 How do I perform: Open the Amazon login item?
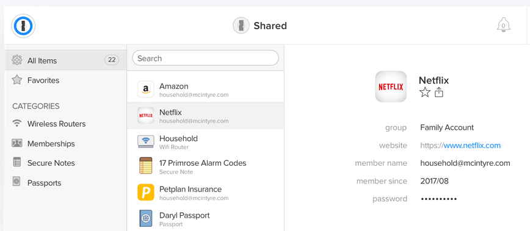click(206, 90)
